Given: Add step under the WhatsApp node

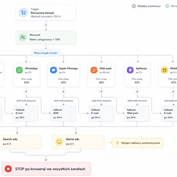Looking at the screenshot, I should (26, 92).
